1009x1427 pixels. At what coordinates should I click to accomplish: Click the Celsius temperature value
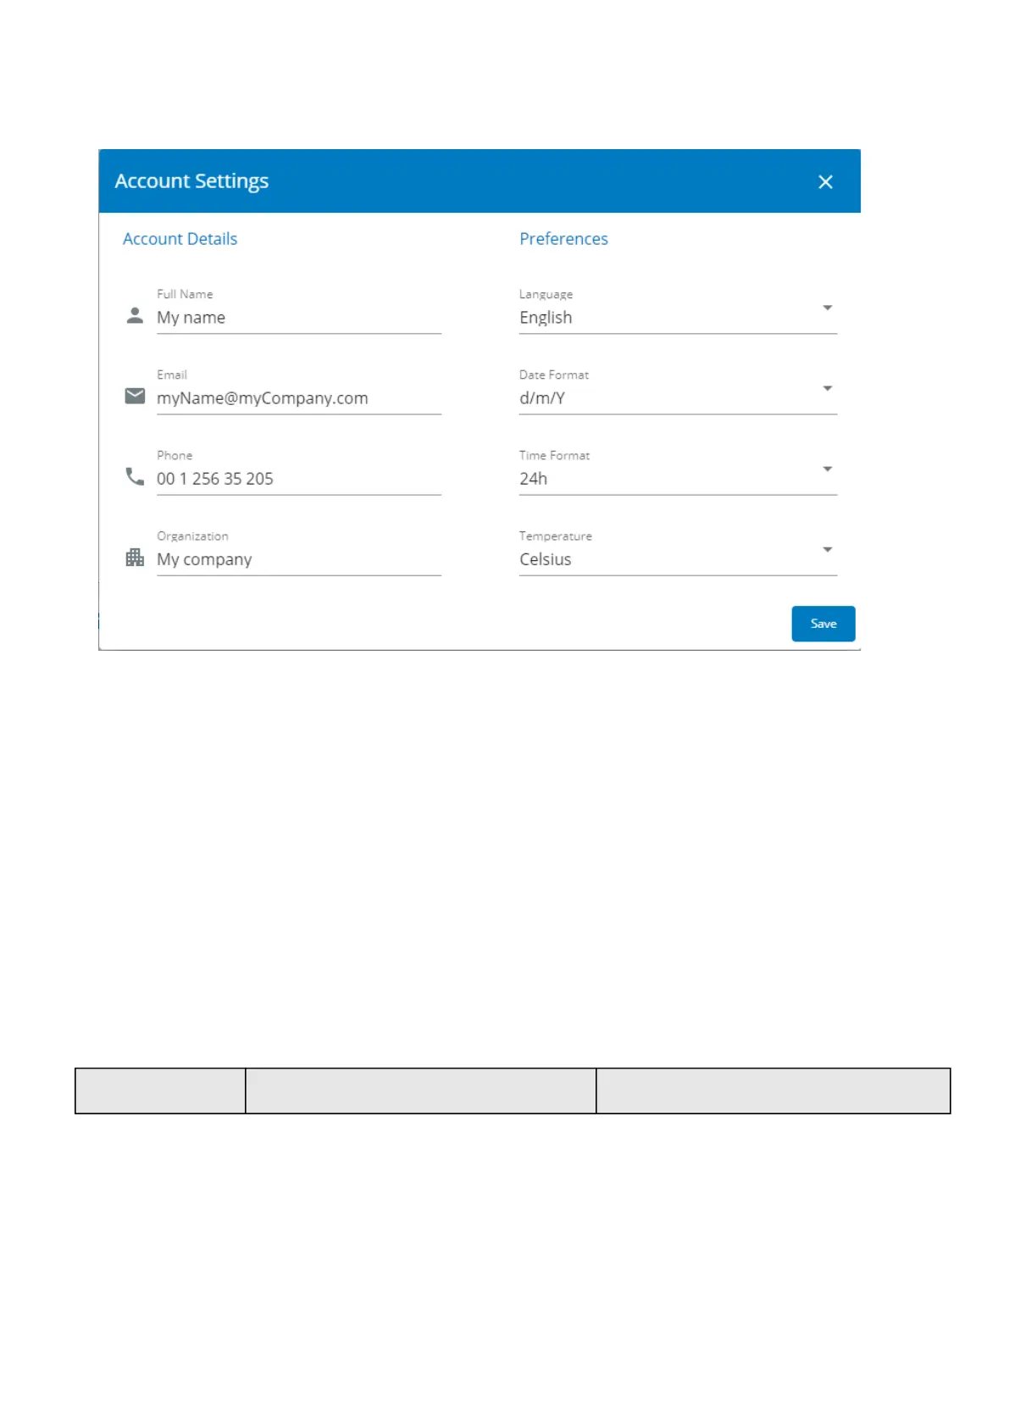point(546,559)
